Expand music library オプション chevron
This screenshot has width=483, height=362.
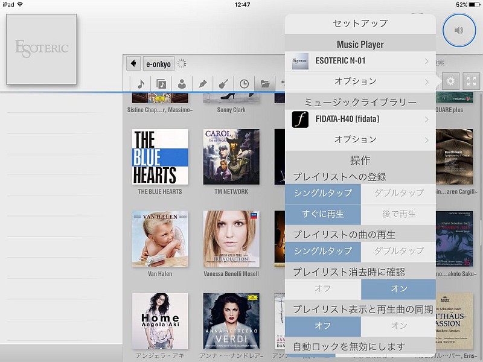[427, 140]
